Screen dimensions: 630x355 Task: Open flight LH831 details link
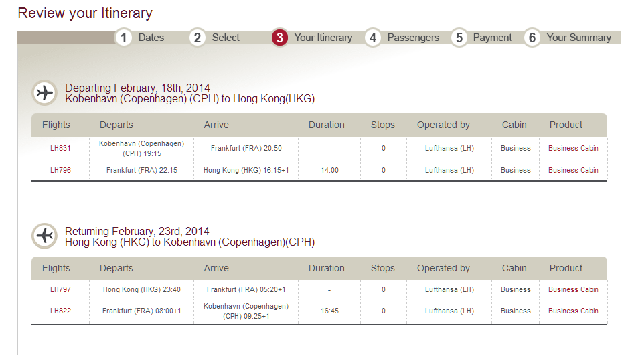point(60,148)
